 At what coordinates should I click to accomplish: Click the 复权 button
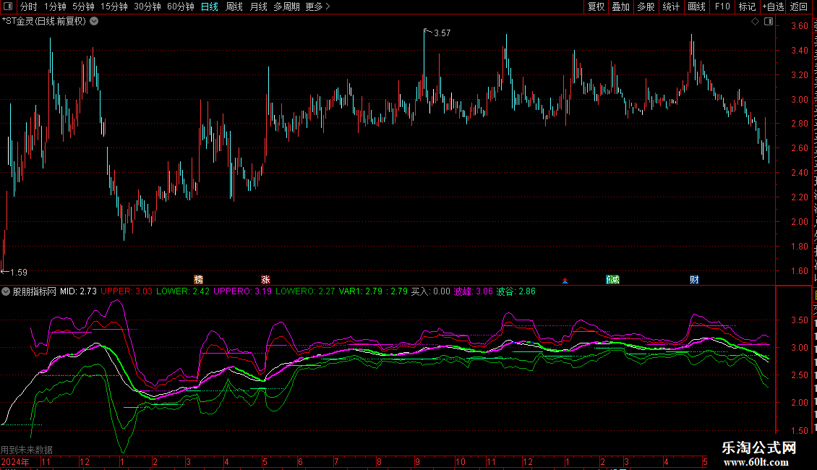[596, 7]
